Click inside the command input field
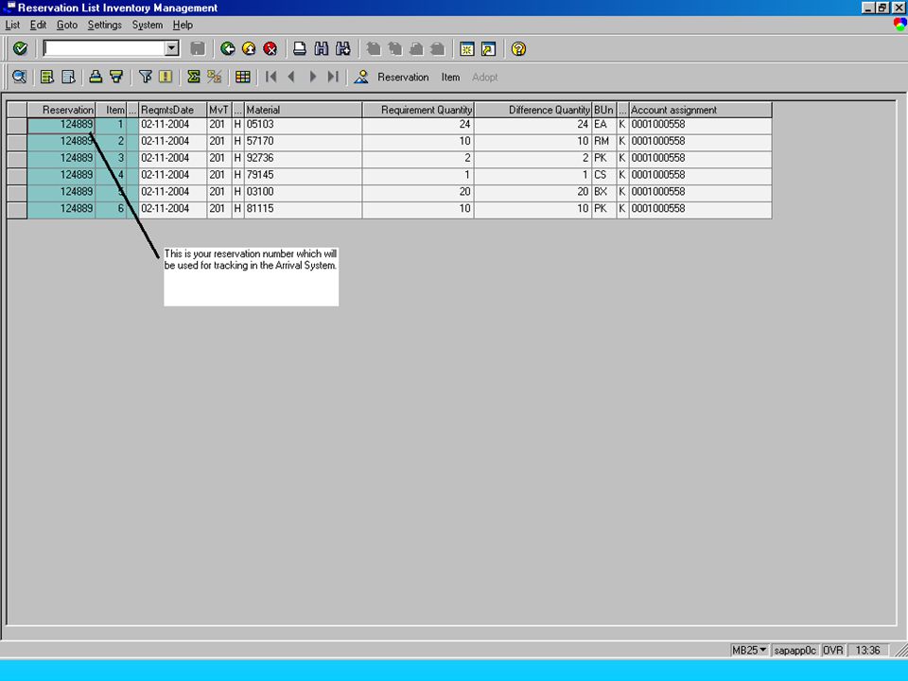 (x=104, y=48)
